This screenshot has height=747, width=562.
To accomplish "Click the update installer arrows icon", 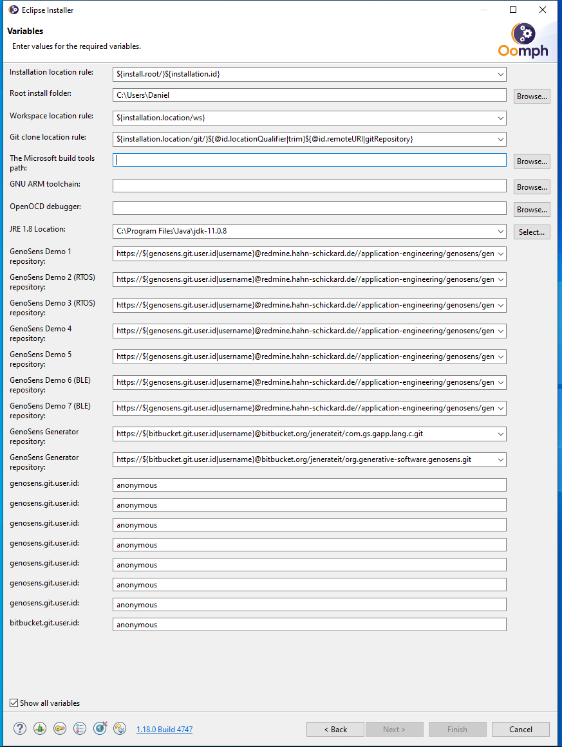I will (x=120, y=728).
